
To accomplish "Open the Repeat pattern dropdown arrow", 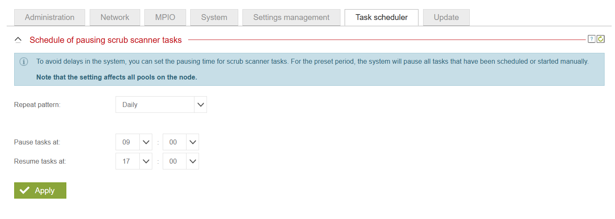I will (x=201, y=105).
